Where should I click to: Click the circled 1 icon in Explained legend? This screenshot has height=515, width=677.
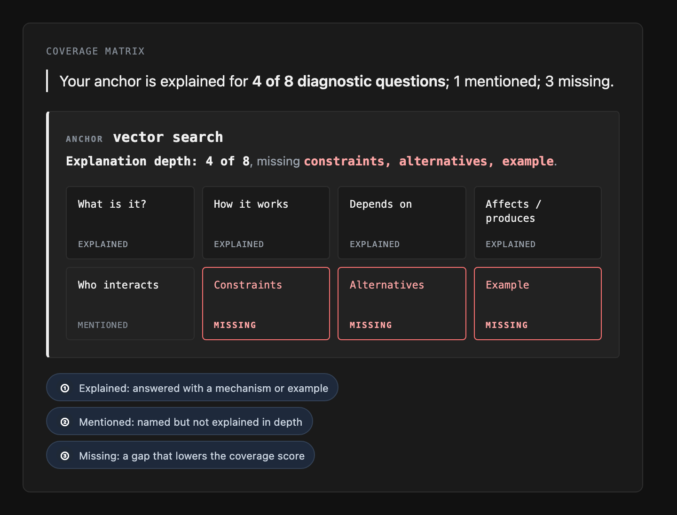point(65,388)
